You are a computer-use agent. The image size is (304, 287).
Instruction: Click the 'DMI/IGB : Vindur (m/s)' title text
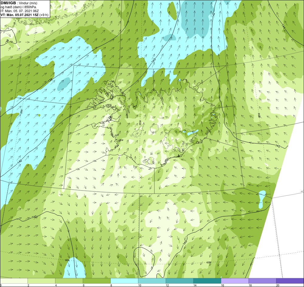[19, 3]
